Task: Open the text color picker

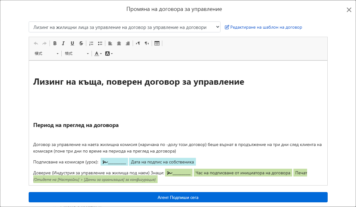Action: [98, 54]
